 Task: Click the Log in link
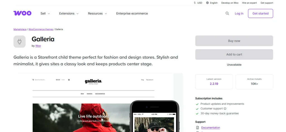point(239,13)
